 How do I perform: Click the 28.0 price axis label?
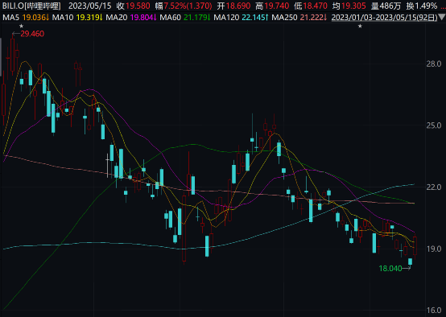(x=433, y=64)
